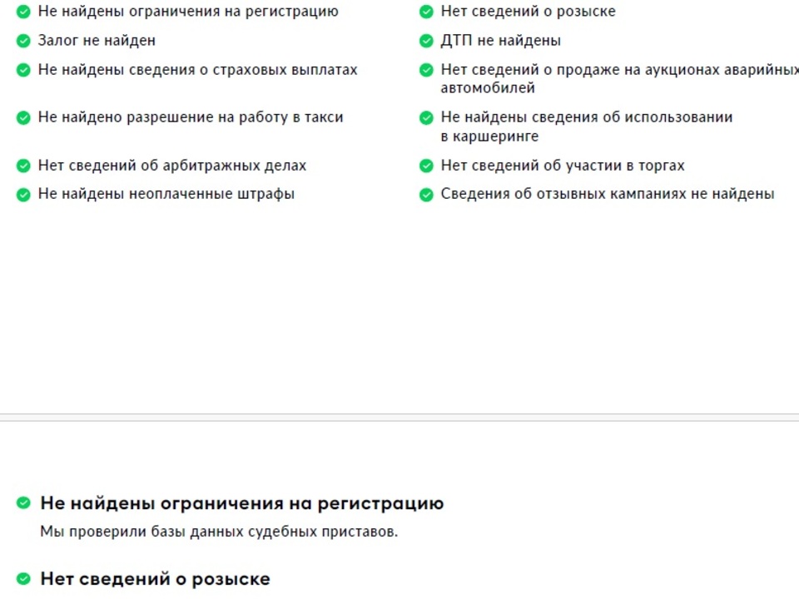Click bold heading 'Не найдены ограничения на регистрацию'
Viewport: 799px width, 599px height.
point(241,503)
